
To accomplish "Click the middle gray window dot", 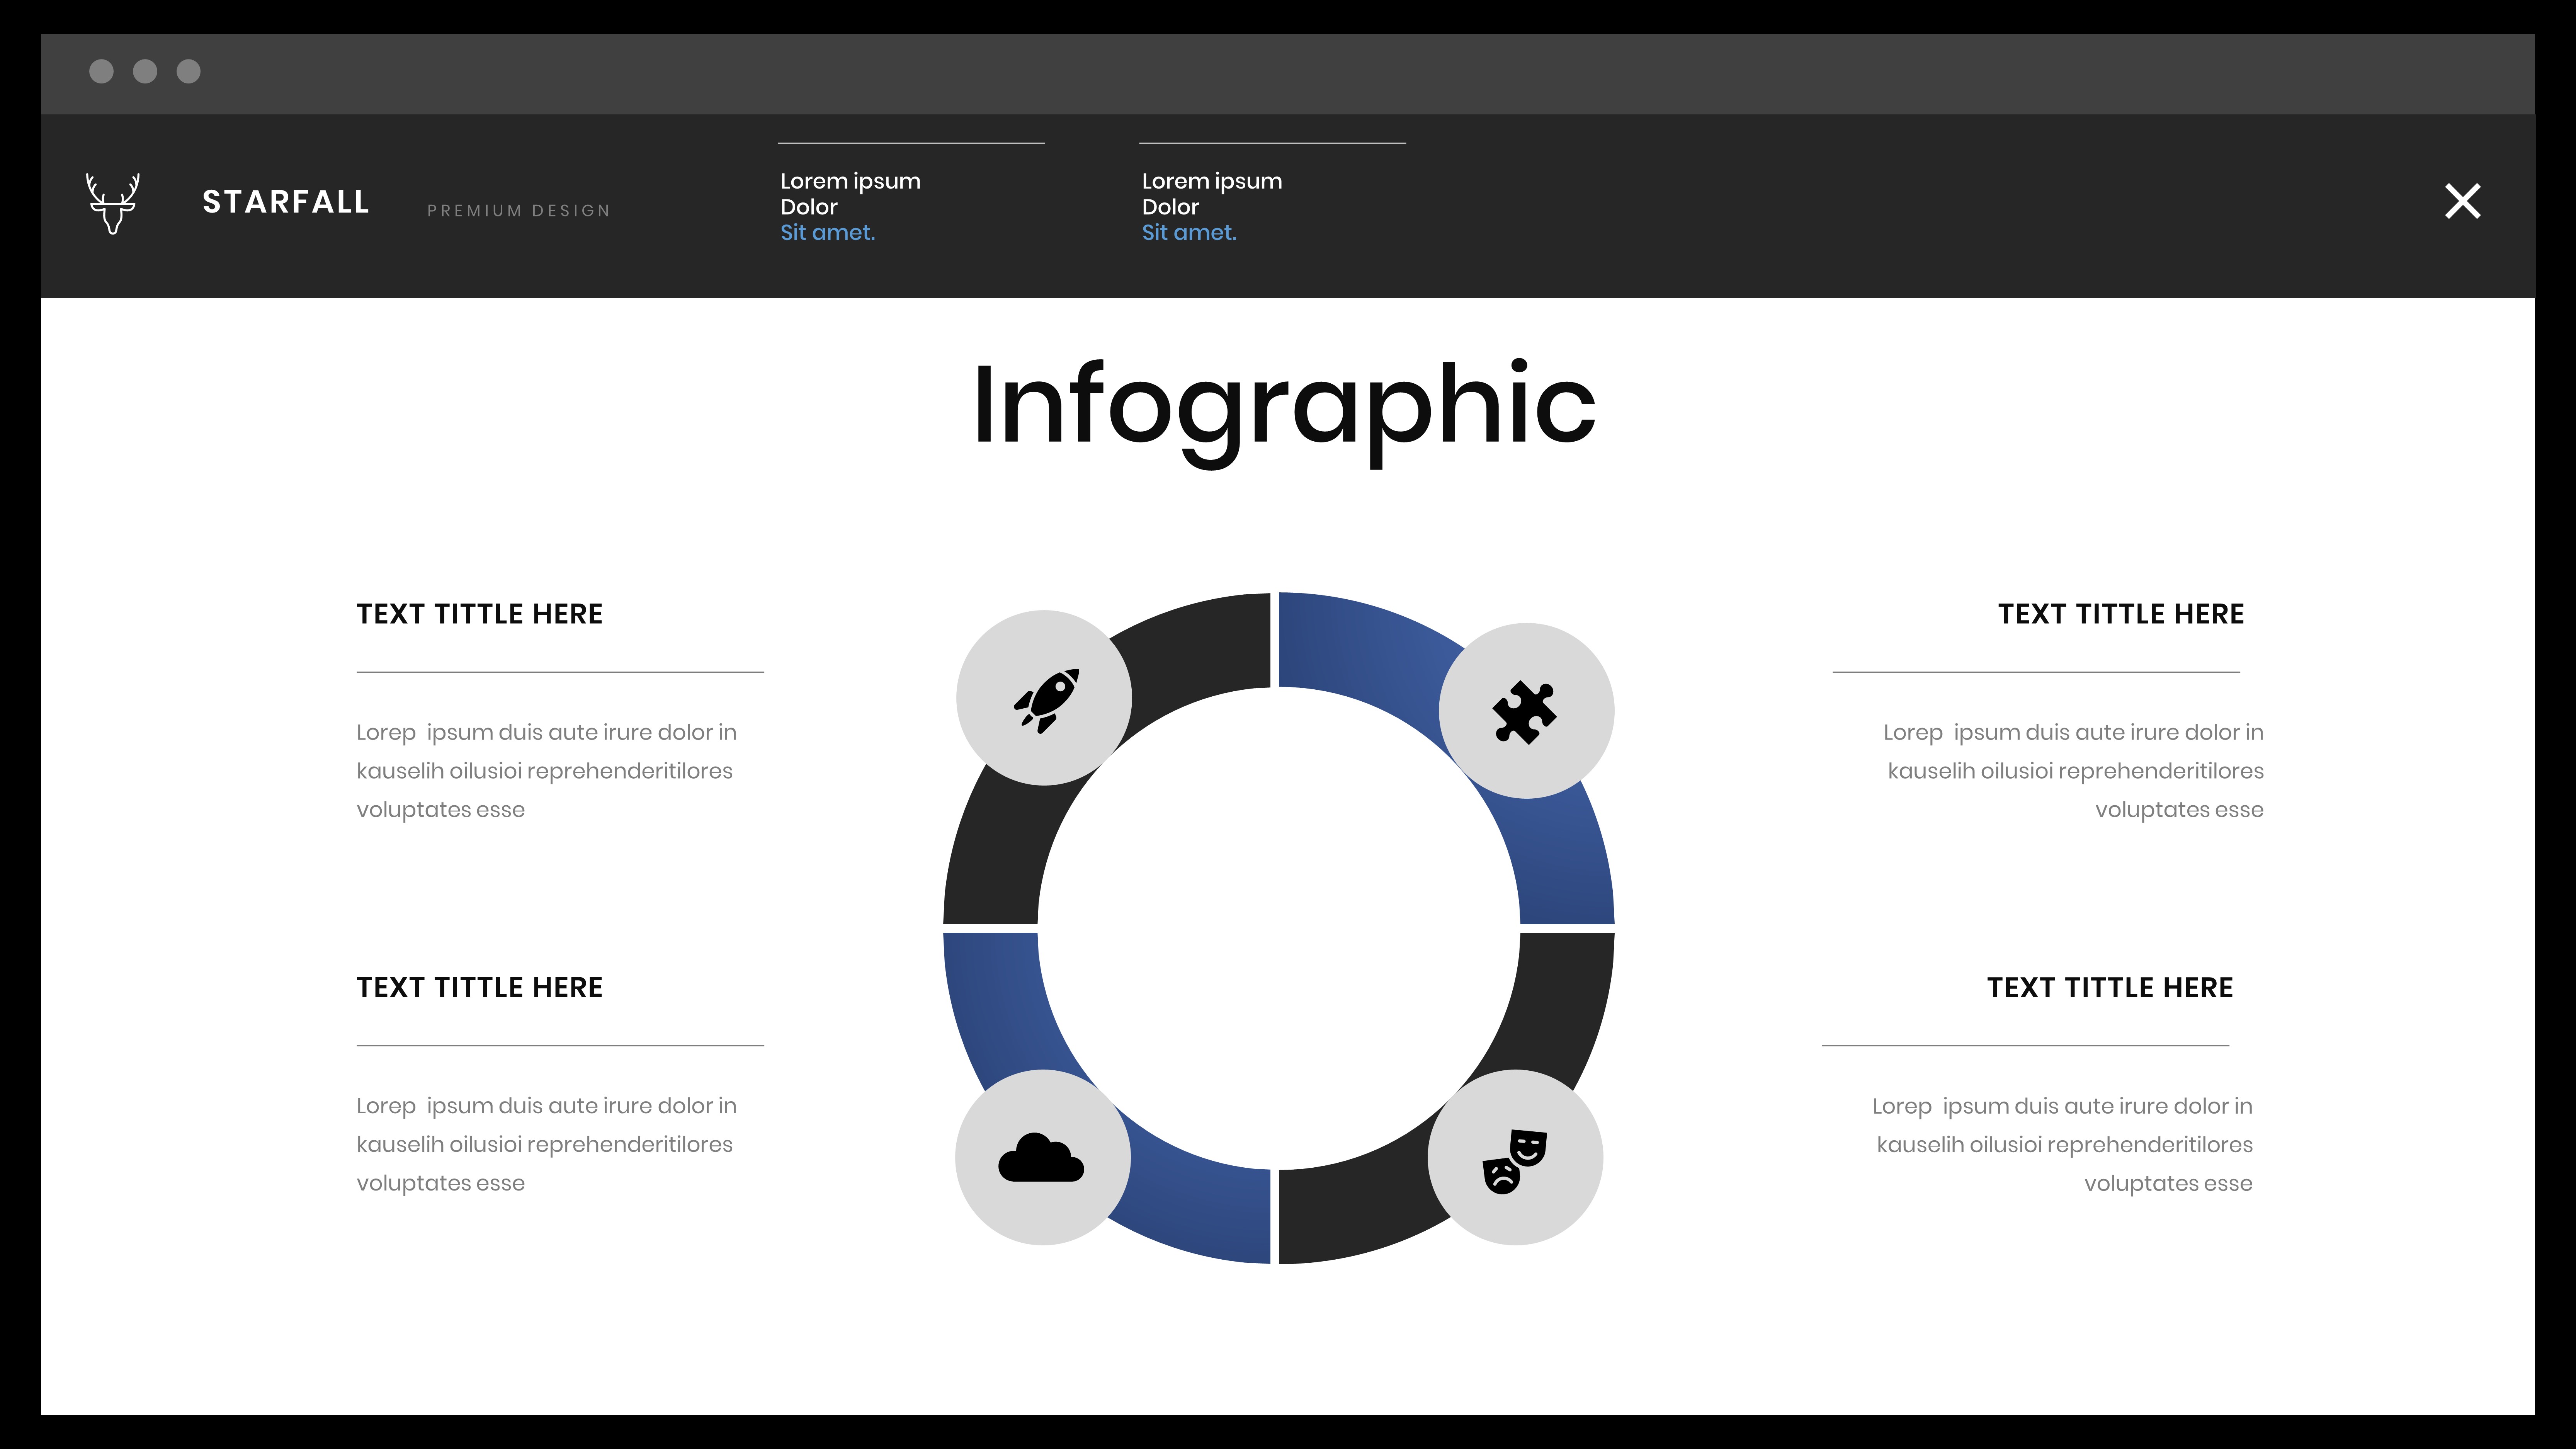I will coord(145,71).
